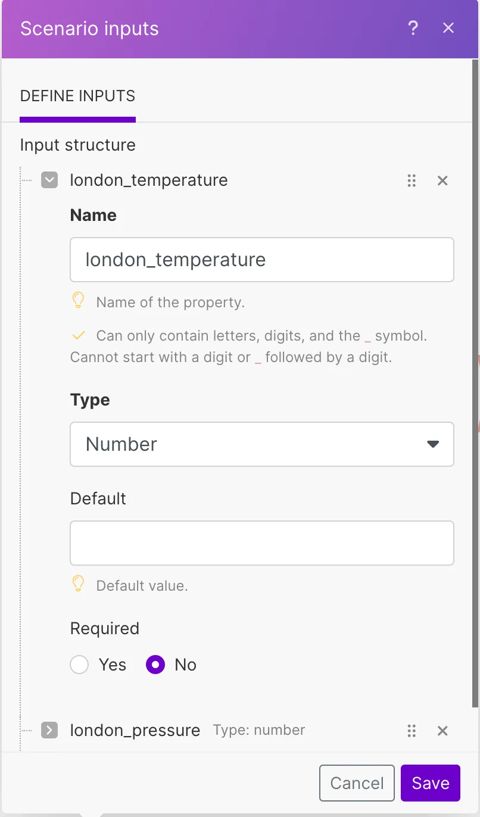Click the yellow validation checkmark icon

79,336
